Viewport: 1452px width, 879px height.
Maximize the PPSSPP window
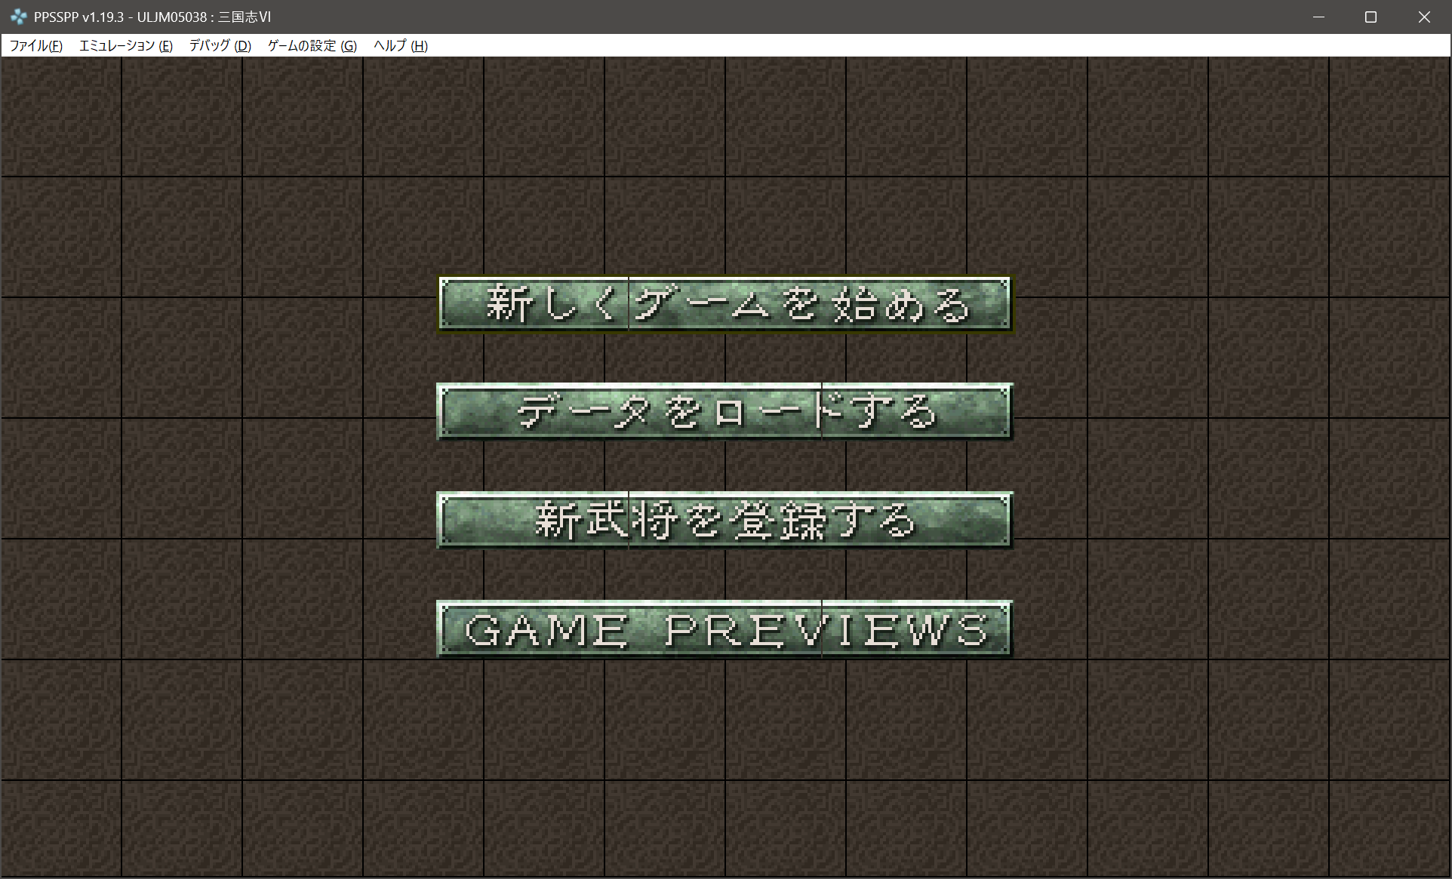click(1371, 17)
